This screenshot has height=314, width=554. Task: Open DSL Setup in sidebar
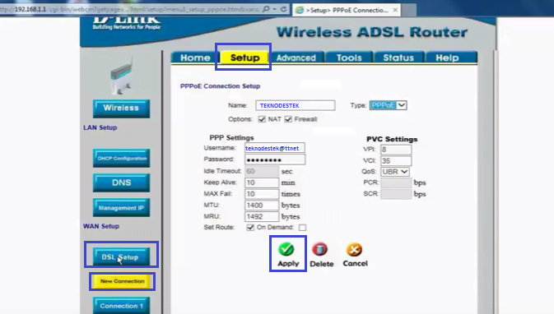(x=121, y=256)
